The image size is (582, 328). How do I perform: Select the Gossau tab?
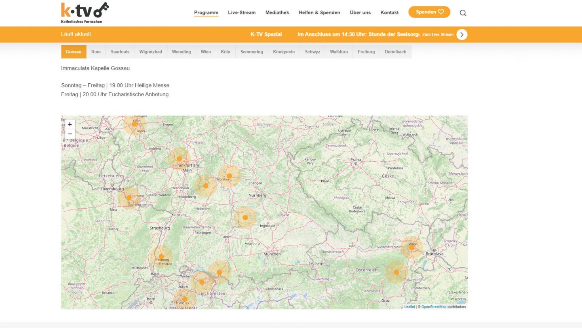[x=74, y=52]
